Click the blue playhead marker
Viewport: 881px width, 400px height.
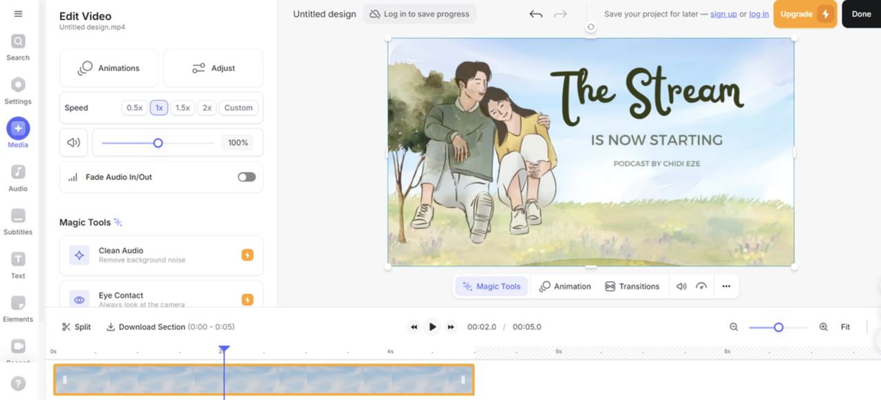224,350
